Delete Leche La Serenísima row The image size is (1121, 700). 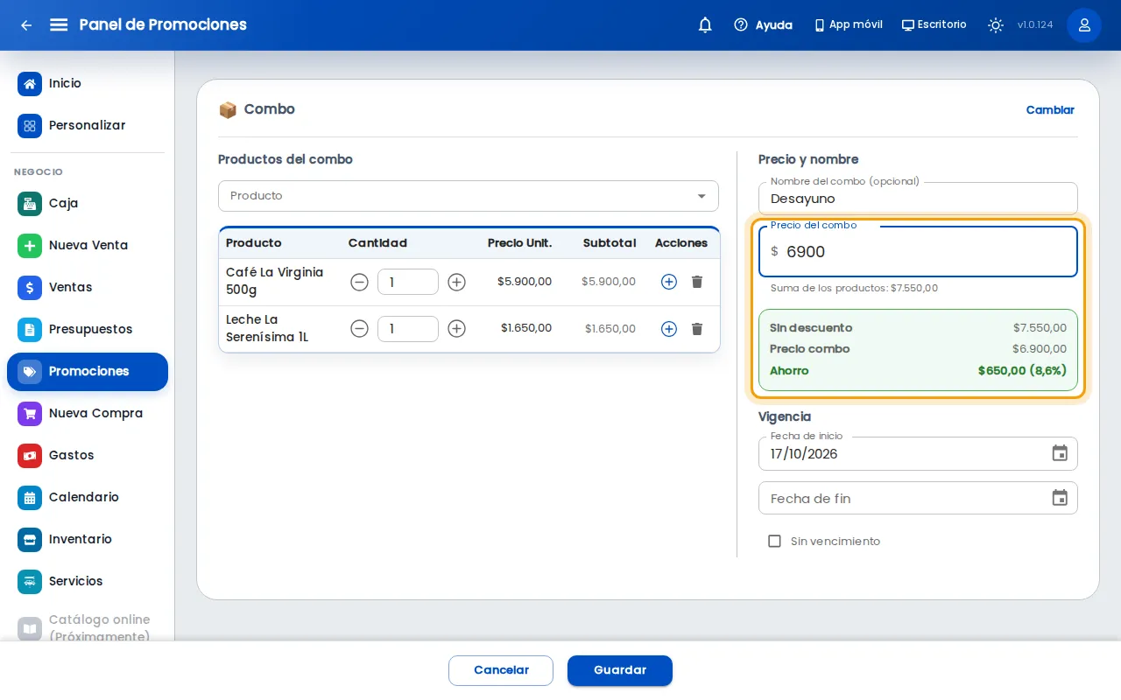click(x=697, y=329)
